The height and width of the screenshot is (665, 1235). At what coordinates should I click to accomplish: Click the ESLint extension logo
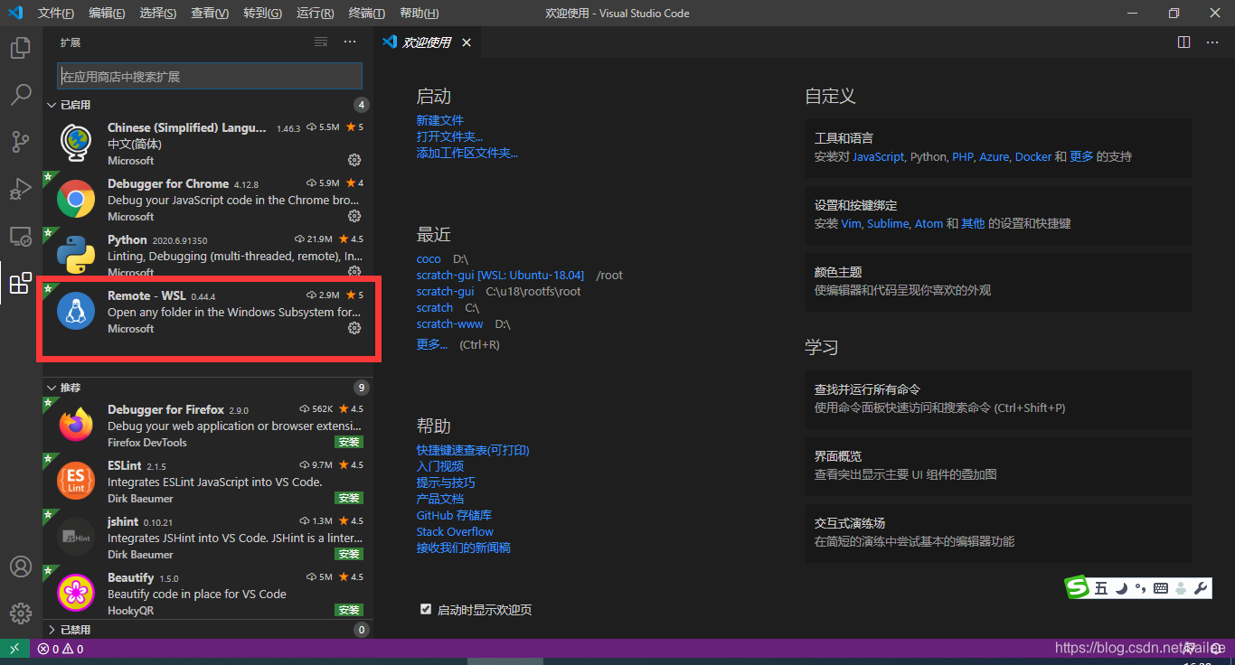click(x=76, y=481)
